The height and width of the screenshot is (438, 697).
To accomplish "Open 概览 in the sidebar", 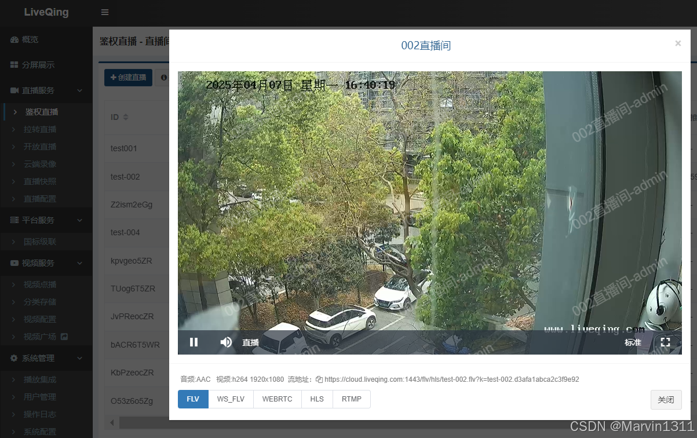I will coord(46,39).
